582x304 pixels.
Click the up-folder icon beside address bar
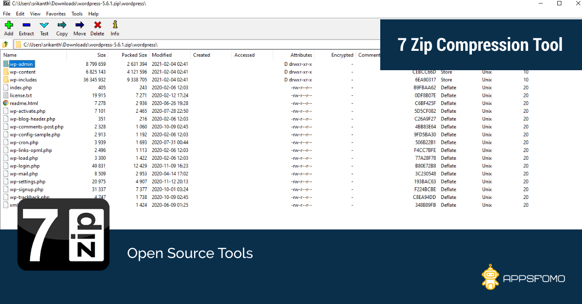(x=5, y=45)
